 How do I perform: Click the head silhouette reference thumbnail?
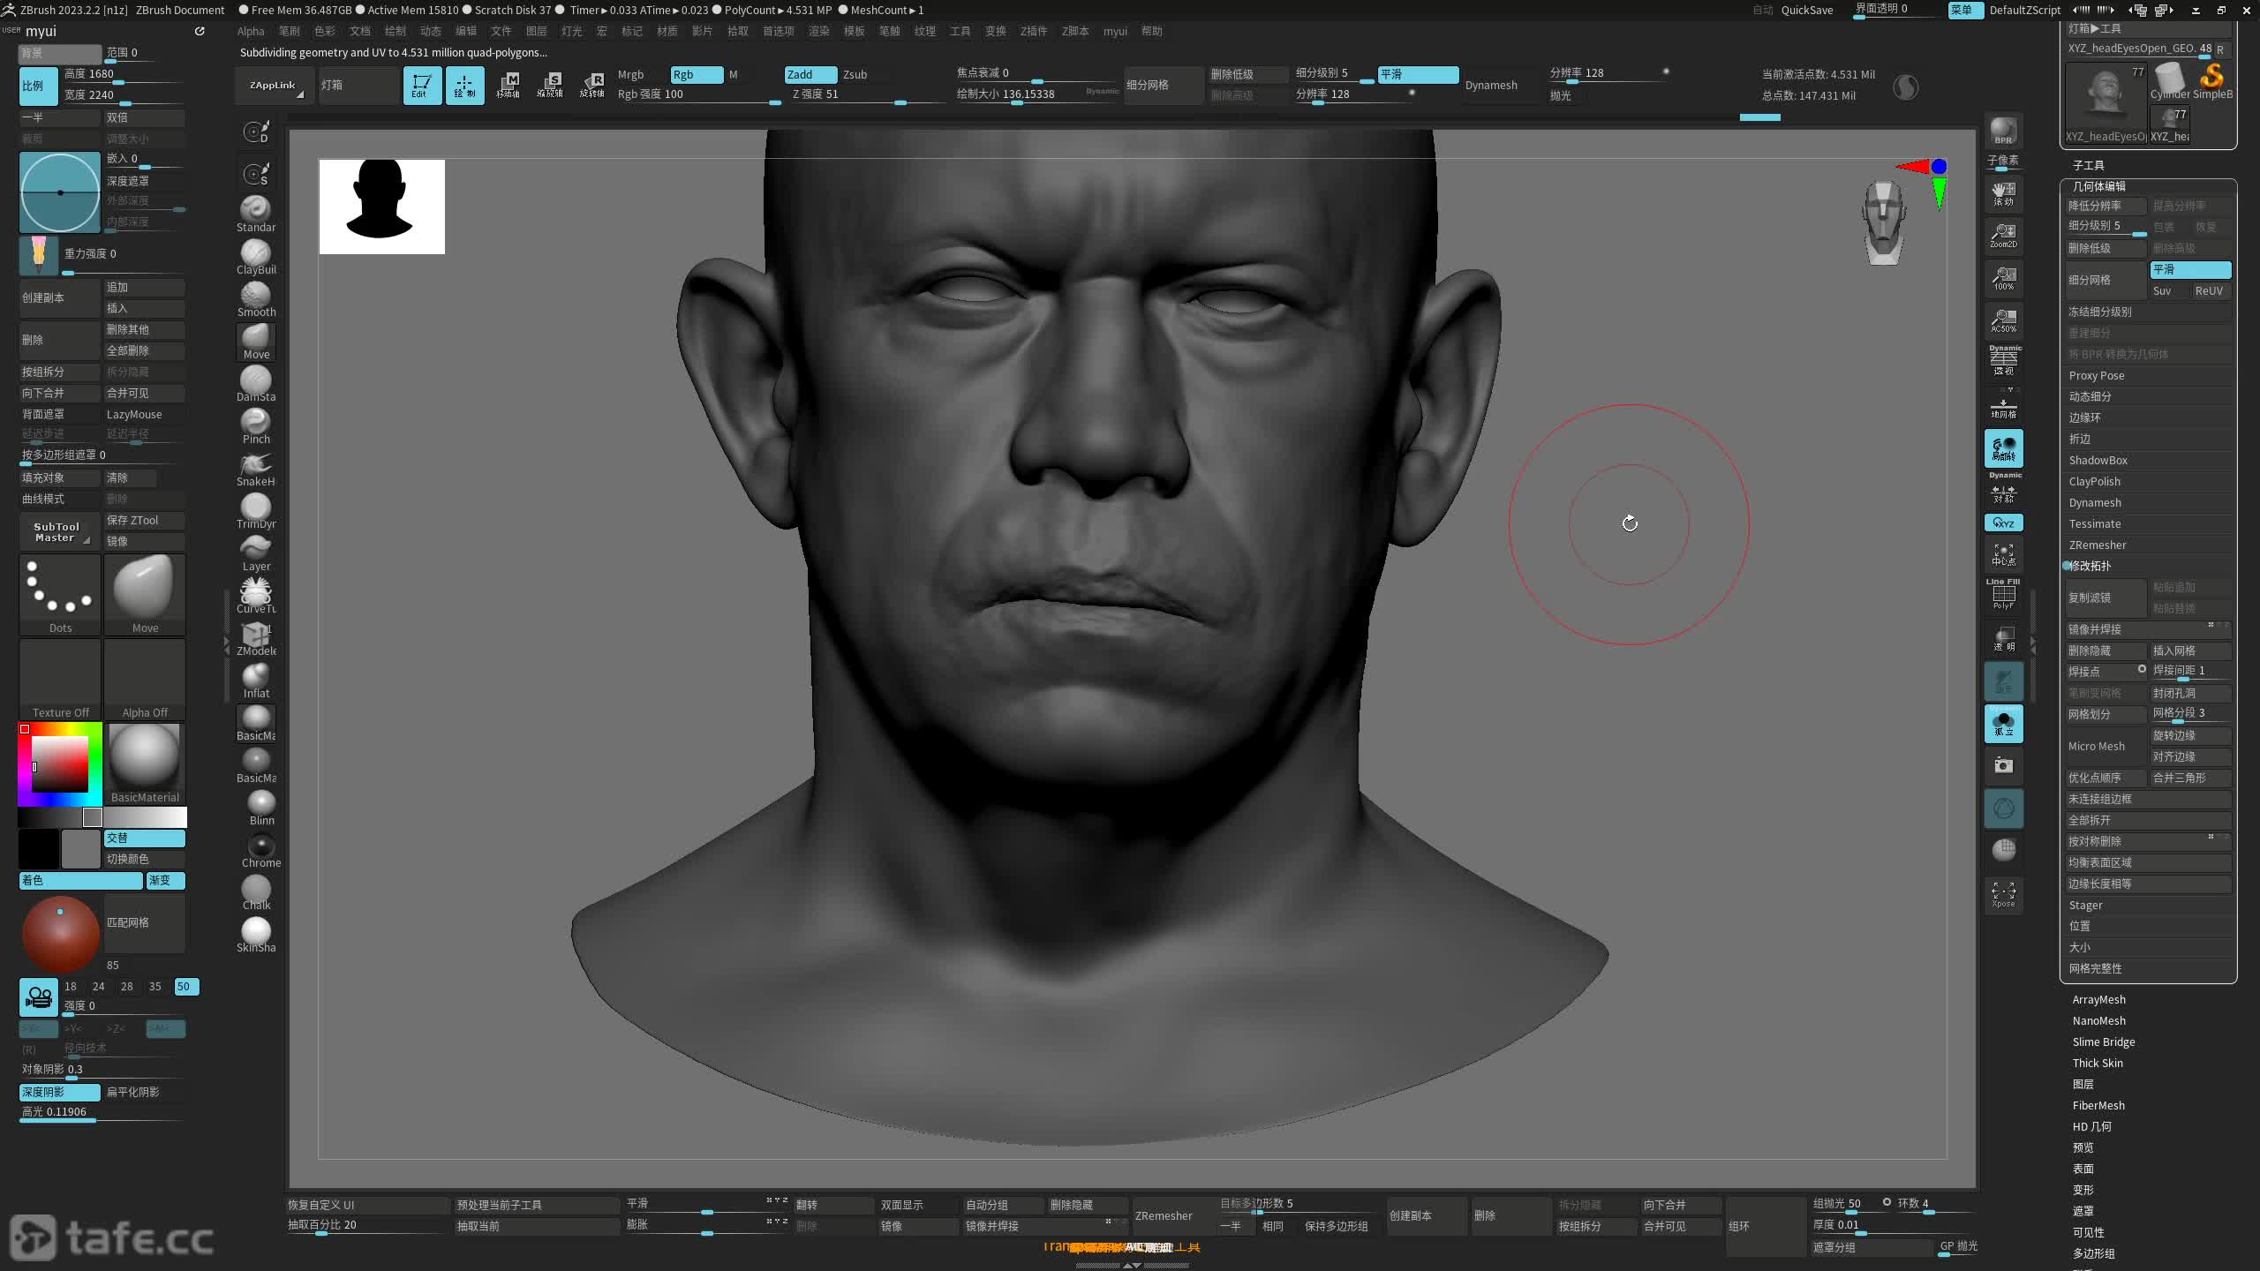click(381, 207)
